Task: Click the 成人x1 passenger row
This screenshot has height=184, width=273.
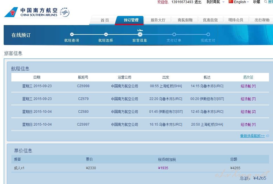Action: pos(140,168)
